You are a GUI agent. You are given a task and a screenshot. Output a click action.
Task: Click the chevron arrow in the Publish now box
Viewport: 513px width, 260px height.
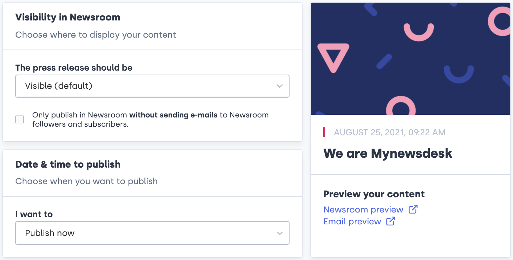click(280, 233)
